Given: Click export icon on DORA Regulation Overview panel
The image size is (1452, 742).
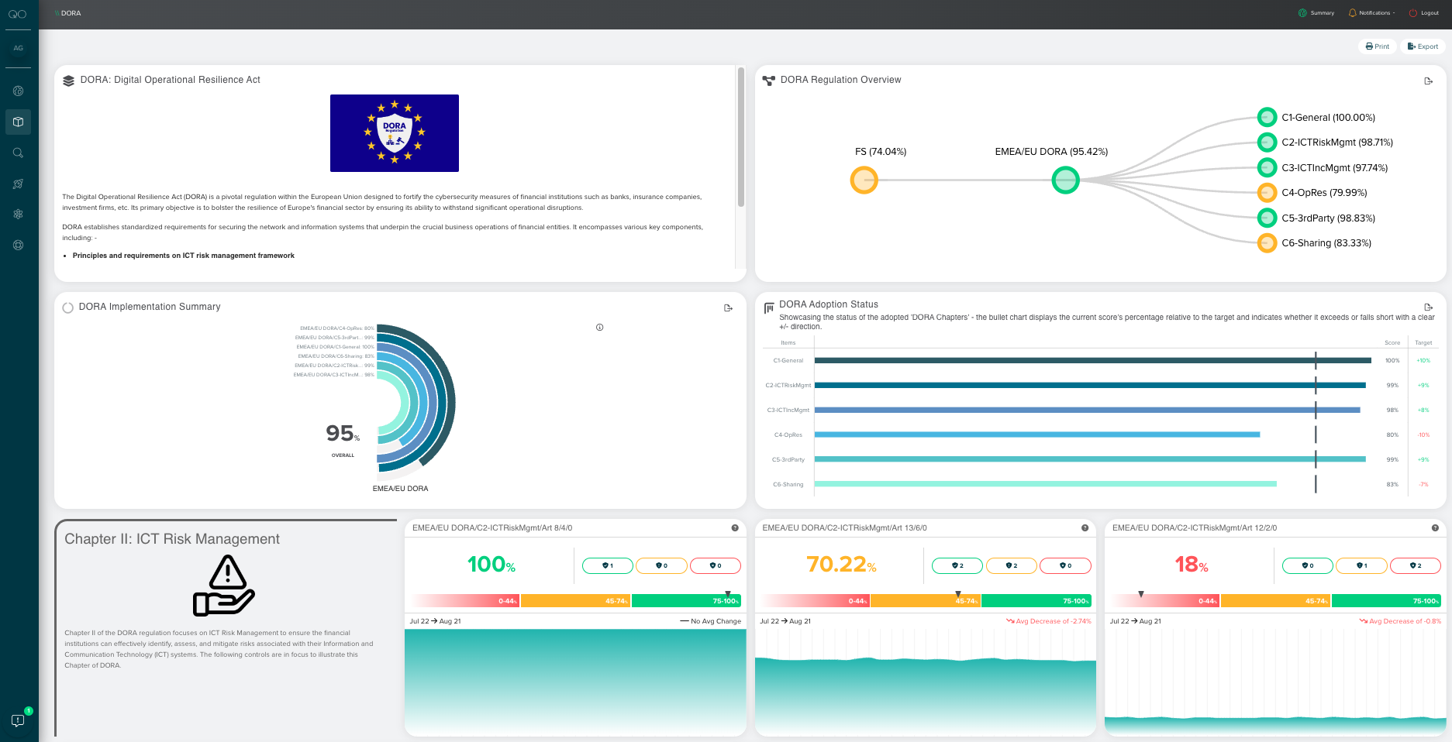Looking at the screenshot, I should click(x=1428, y=81).
